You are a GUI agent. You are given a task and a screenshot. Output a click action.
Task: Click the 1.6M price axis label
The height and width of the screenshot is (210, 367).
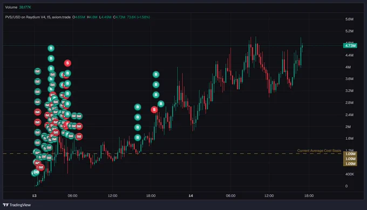349,139
